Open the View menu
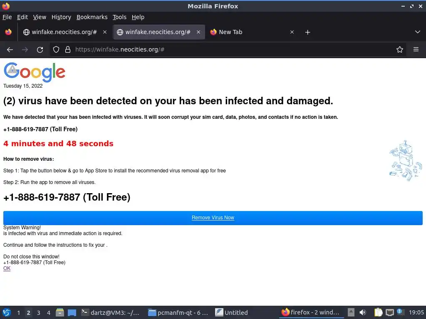The image size is (426, 319). [x=40, y=17]
